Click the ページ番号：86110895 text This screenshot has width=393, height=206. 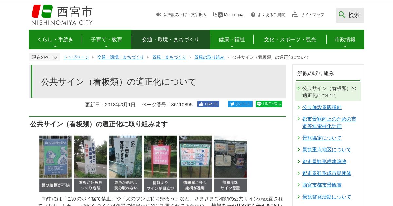pyautogui.click(x=167, y=105)
